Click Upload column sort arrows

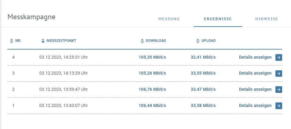pos(198,41)
